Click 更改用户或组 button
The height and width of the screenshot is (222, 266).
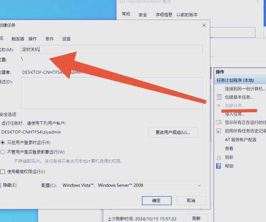click(x=173, y=132)
